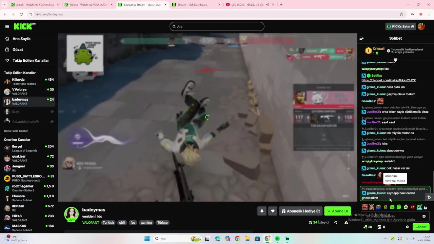434x244 pixels.
Task: Open PUBG_BATTLEGROUNDS recommended channel
Action: [29, 178]
